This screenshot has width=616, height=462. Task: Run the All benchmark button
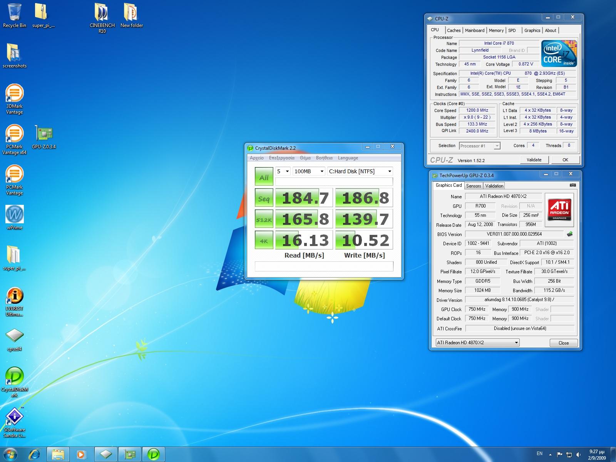(264, 177)
